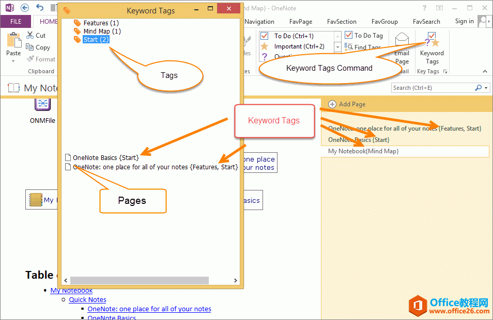The height and width of the screenshot is (320, 493).
Task: Select OneNote Basics {Start} in Keyword Tags pages
Action: [x=105, y=157]
